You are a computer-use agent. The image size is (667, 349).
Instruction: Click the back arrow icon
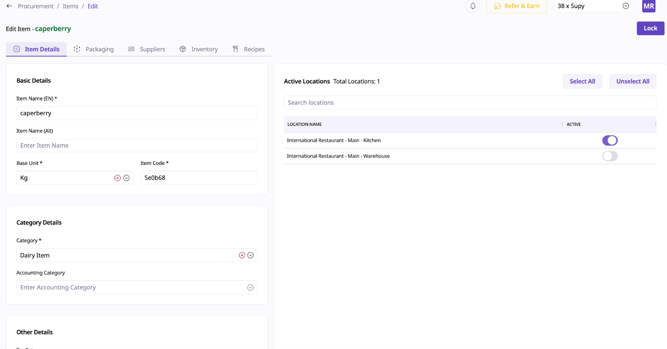click(9, 6)
